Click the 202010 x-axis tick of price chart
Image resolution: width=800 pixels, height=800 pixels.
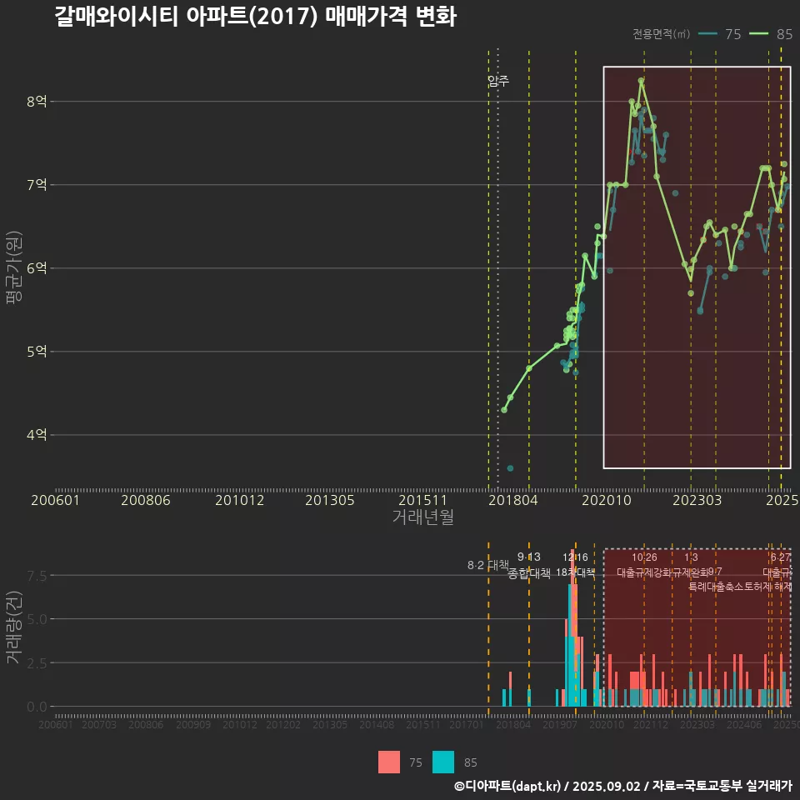[x=607, y=500]
